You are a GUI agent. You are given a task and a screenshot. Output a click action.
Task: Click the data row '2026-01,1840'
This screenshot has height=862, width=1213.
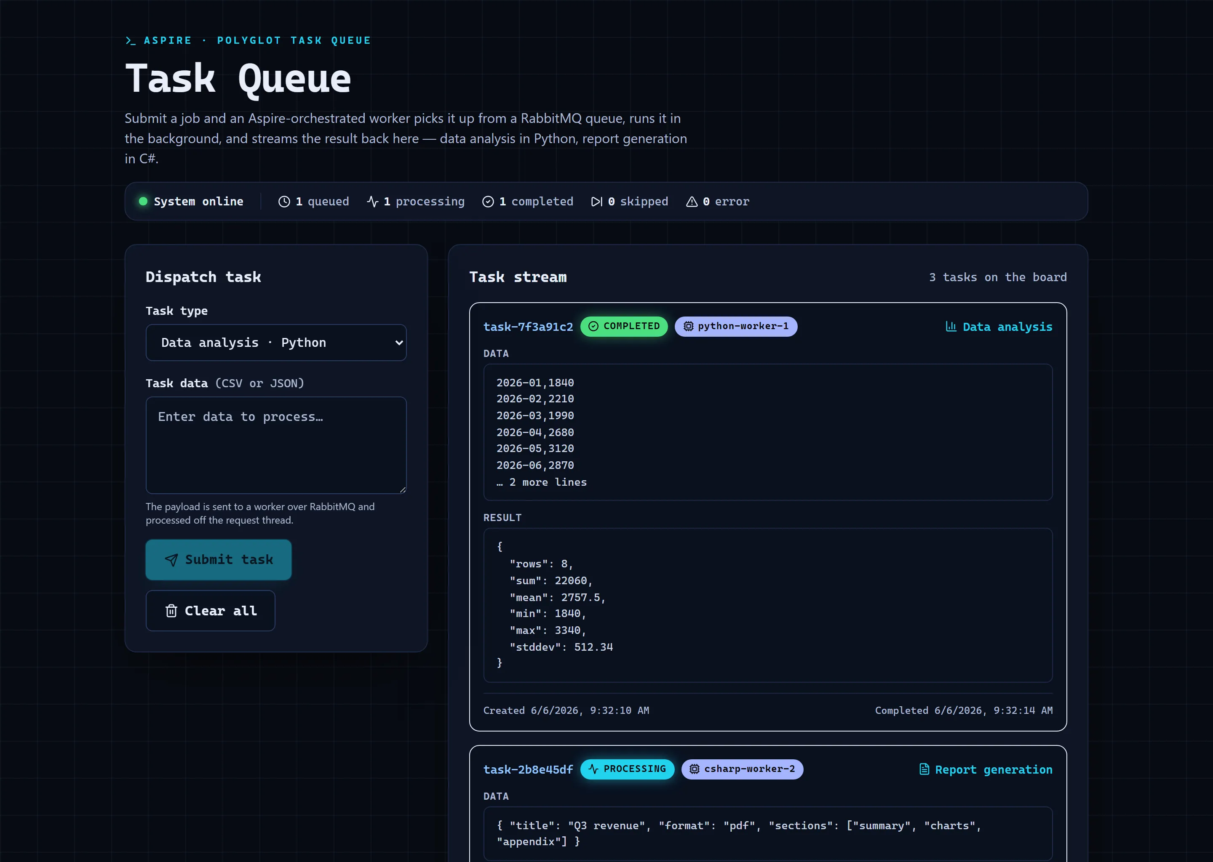click(x=535, y=383)
